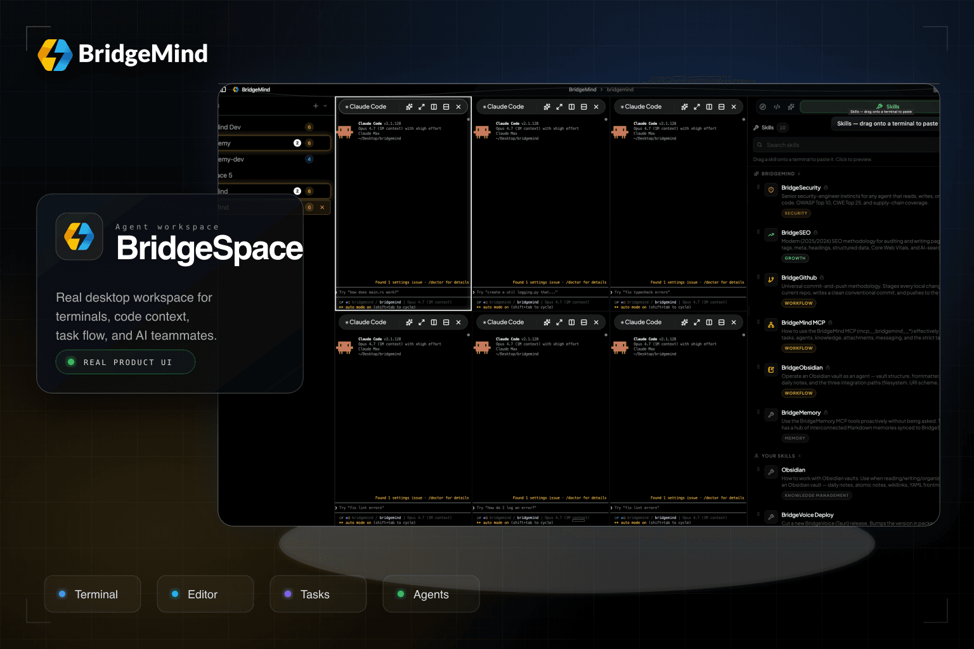Click WORKFLOW tag under BridgeGithub
The width and height of the screenshot is (974, 649).
[x=798, y=304]
